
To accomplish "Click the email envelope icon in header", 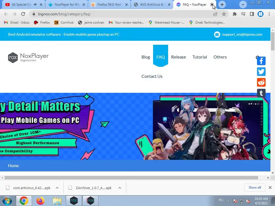I will [x=217, y=35].
